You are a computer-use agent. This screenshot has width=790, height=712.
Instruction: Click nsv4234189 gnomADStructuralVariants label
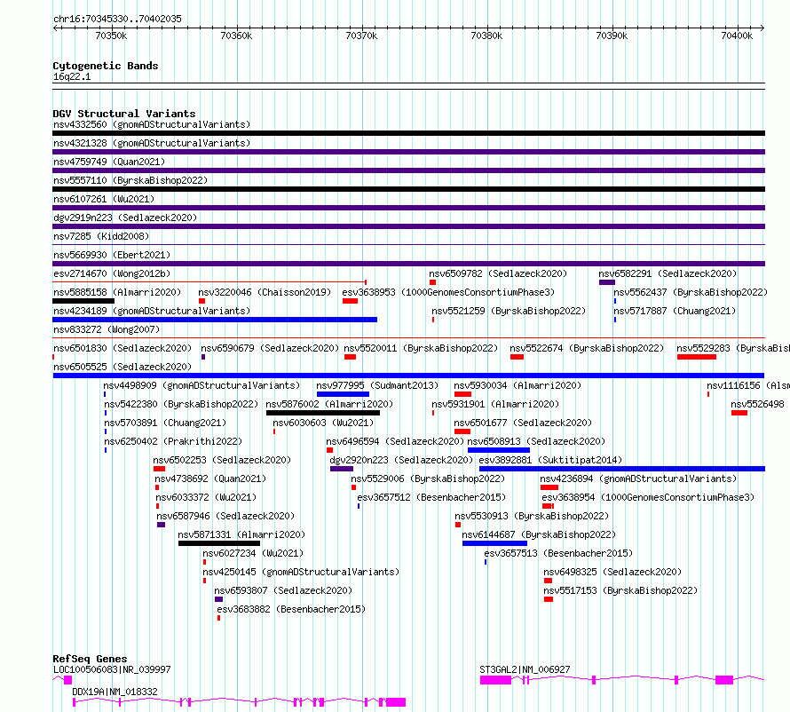click(x=152, y=311)
